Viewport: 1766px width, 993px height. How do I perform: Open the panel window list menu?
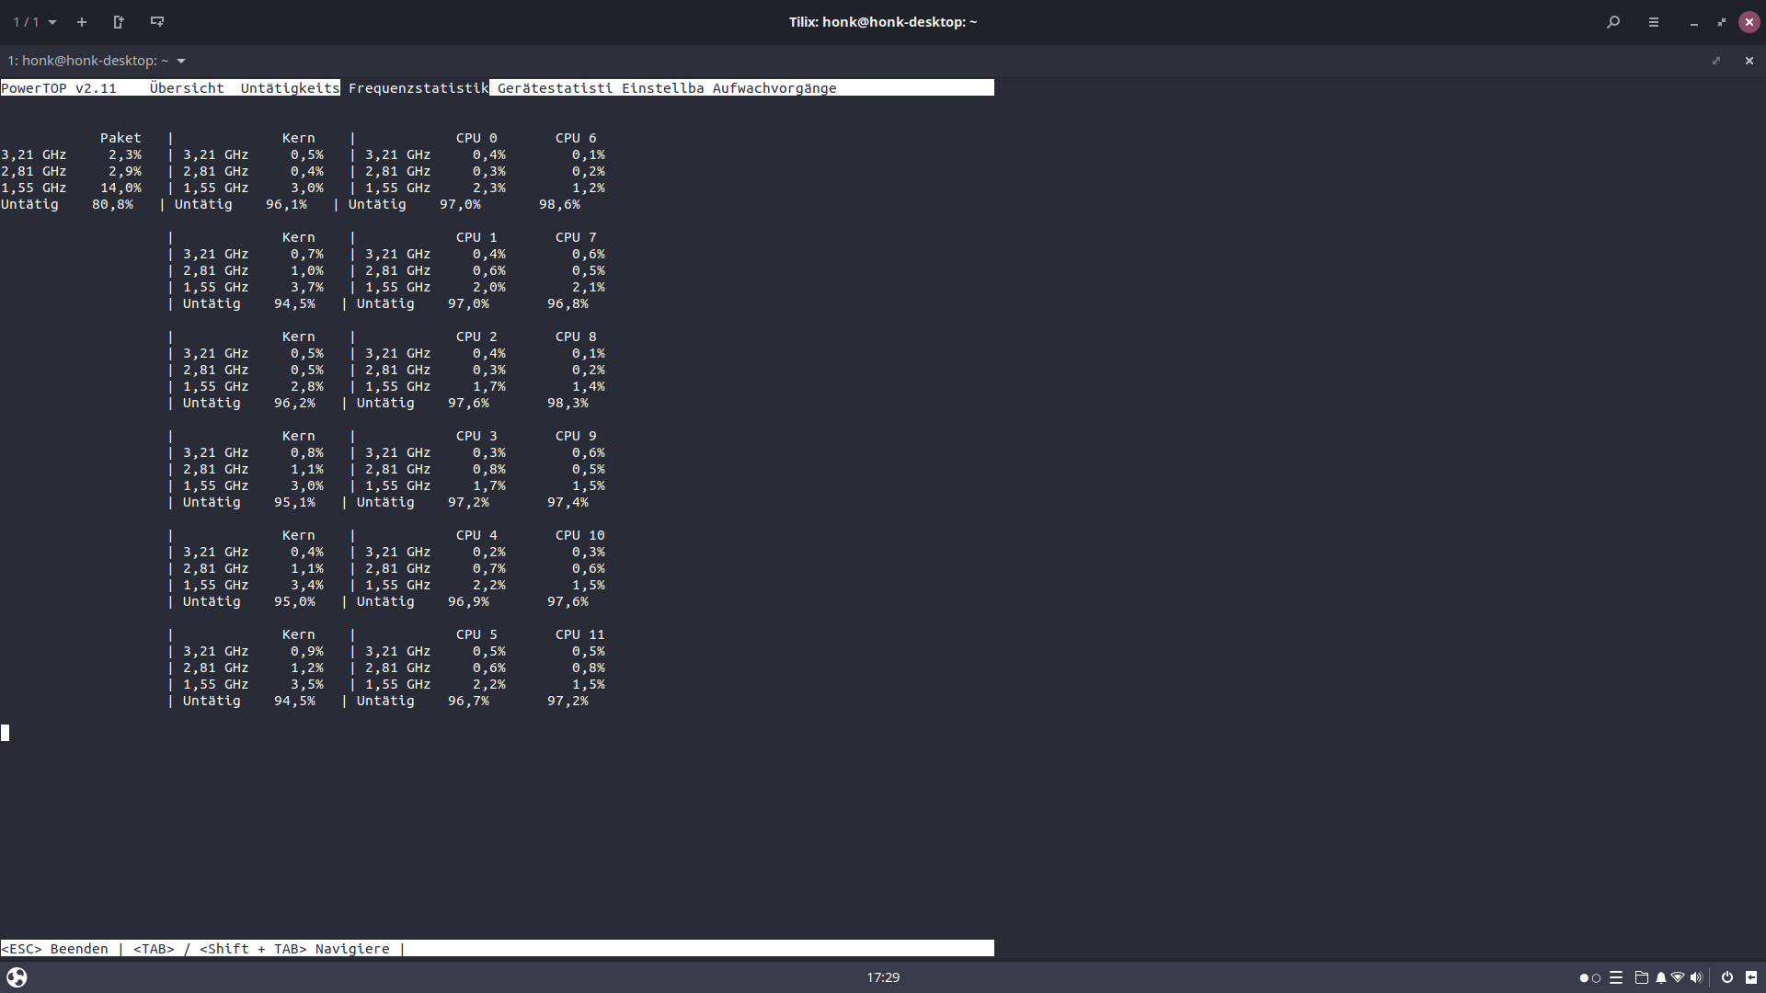(x=1616, y=977)
